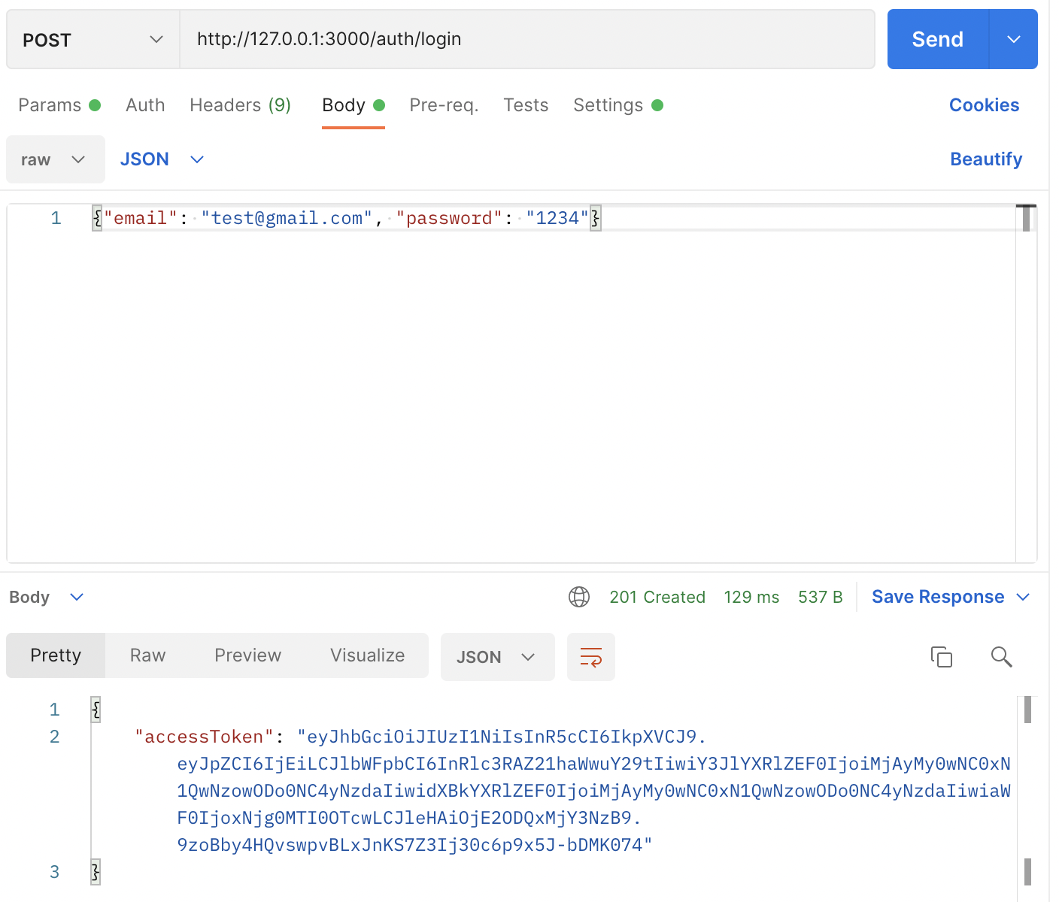This screenshot has height=902, width=1059.
Task: Click response line number 2
Action: tap(54, 737)
